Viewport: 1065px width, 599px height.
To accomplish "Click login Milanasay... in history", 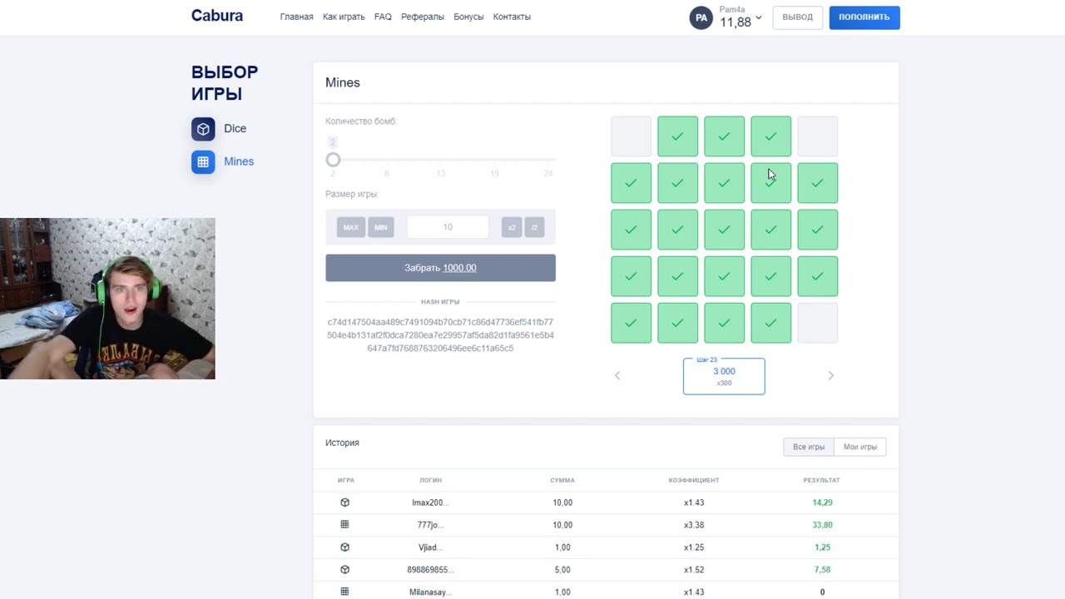I will [x=430, y=592].
